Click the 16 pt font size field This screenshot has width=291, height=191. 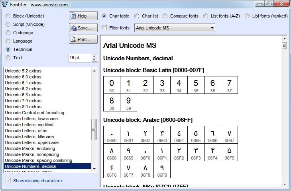click(80, 58)
